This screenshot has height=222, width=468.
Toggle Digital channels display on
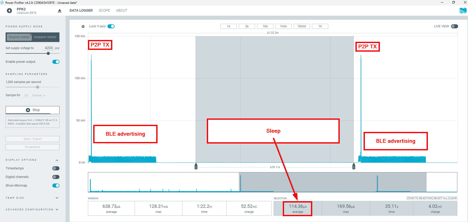point(56,177)
